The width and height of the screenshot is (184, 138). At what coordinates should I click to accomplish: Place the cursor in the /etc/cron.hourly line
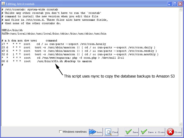(x=54, y=44)
